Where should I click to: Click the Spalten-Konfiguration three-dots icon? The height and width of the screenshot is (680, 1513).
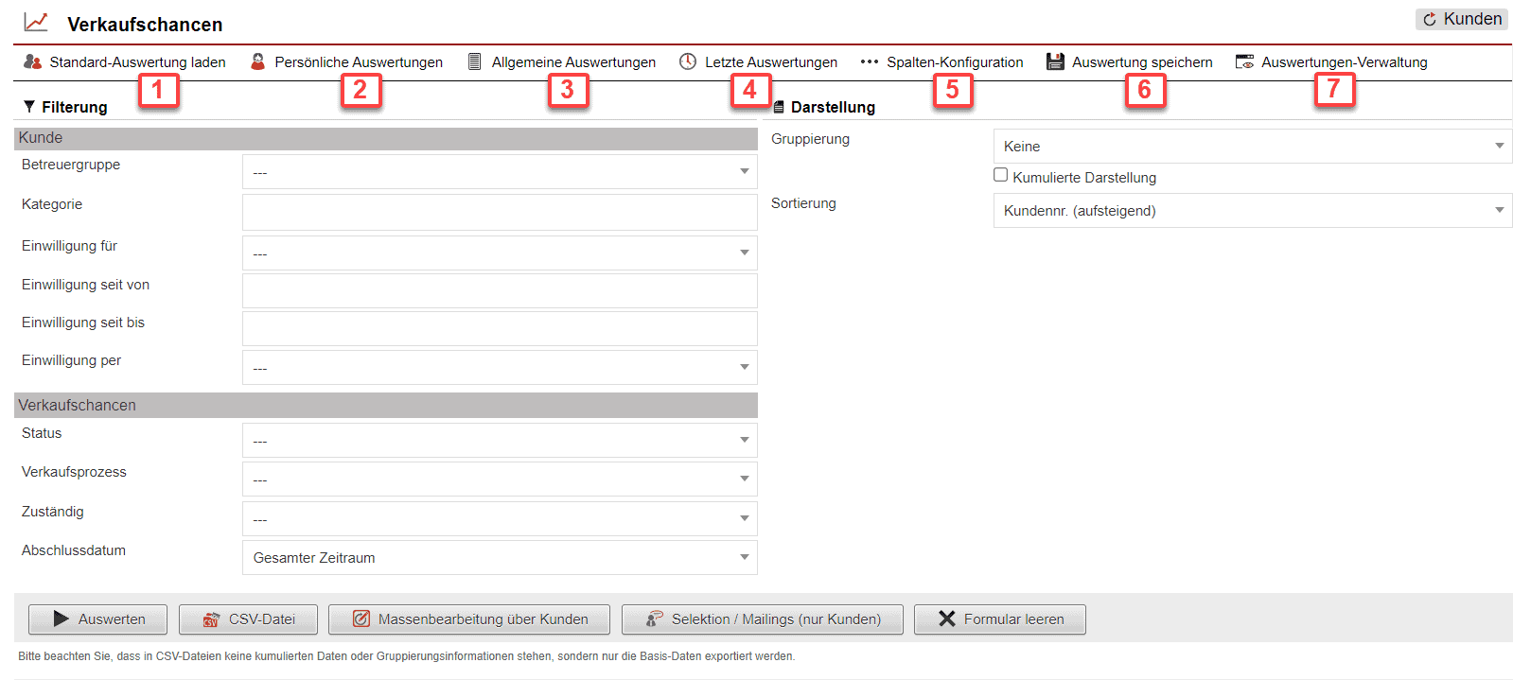pos(869,61)
